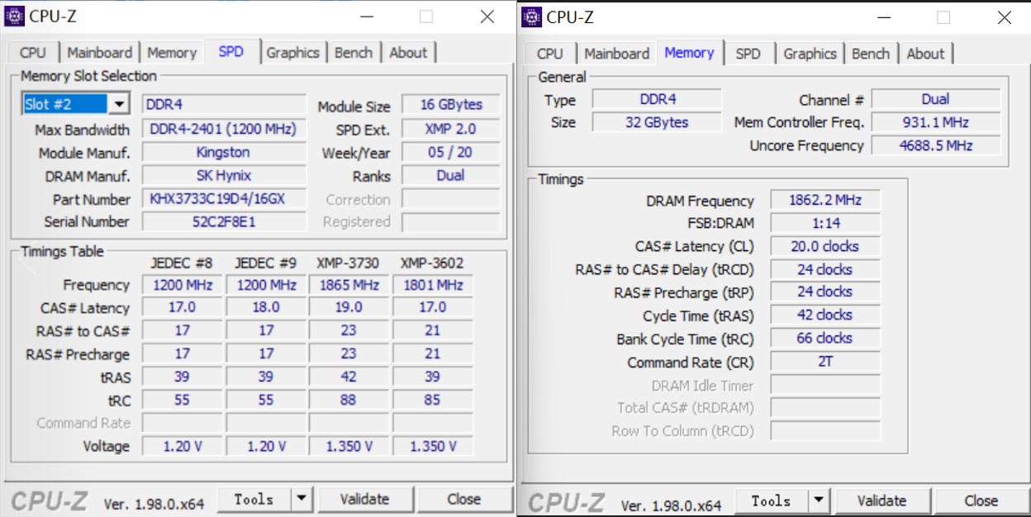Click the Mem Controller Freq. value 931.1 MHz
The image size is (1031, 517).
(935, 122)
